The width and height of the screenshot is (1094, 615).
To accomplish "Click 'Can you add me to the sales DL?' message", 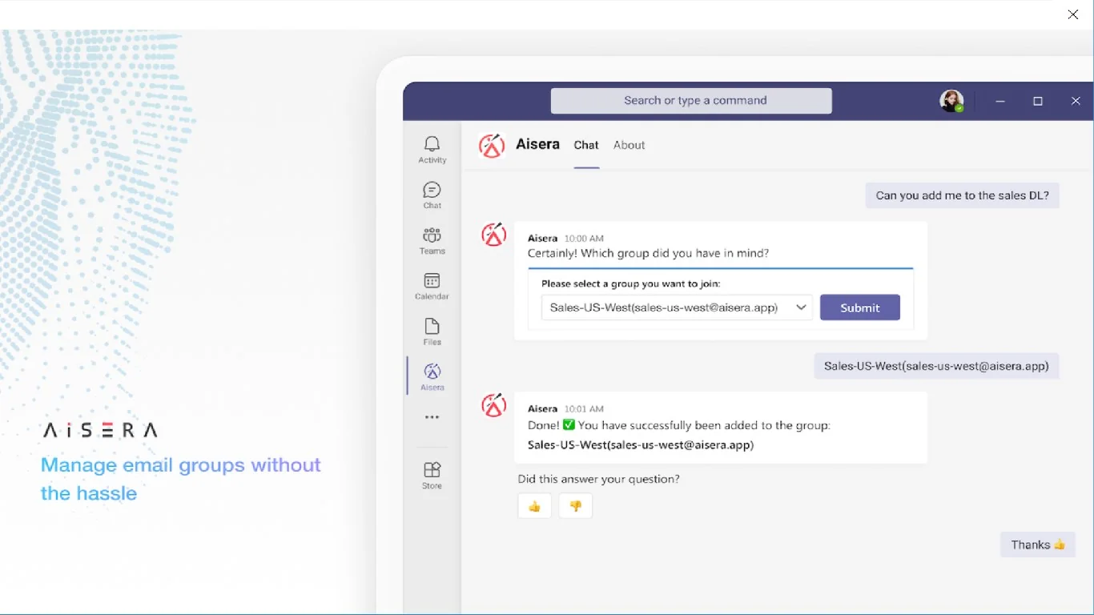I will pos(963,195).
